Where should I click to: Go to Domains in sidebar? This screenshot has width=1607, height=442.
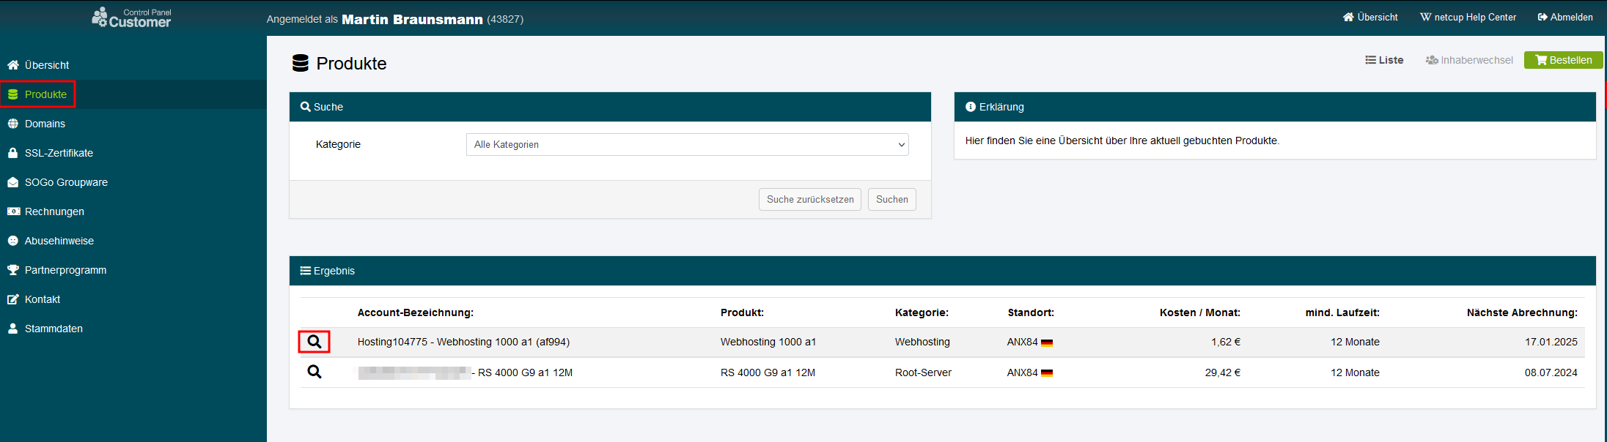pyautogui.click(x=45, y=124)
